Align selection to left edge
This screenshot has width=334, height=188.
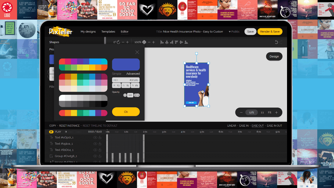pyautogui.click(x=162, y=42)
